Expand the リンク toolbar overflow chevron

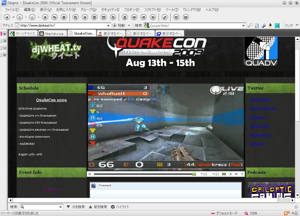[x=297, y=25]
